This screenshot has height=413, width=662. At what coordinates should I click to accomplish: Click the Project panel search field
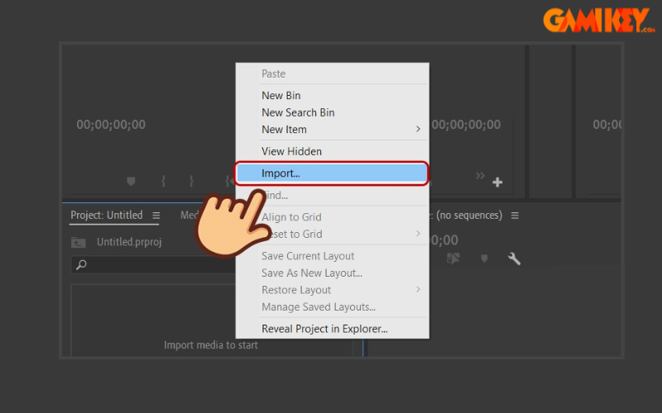pyautogui.click(x=154, y=264)
